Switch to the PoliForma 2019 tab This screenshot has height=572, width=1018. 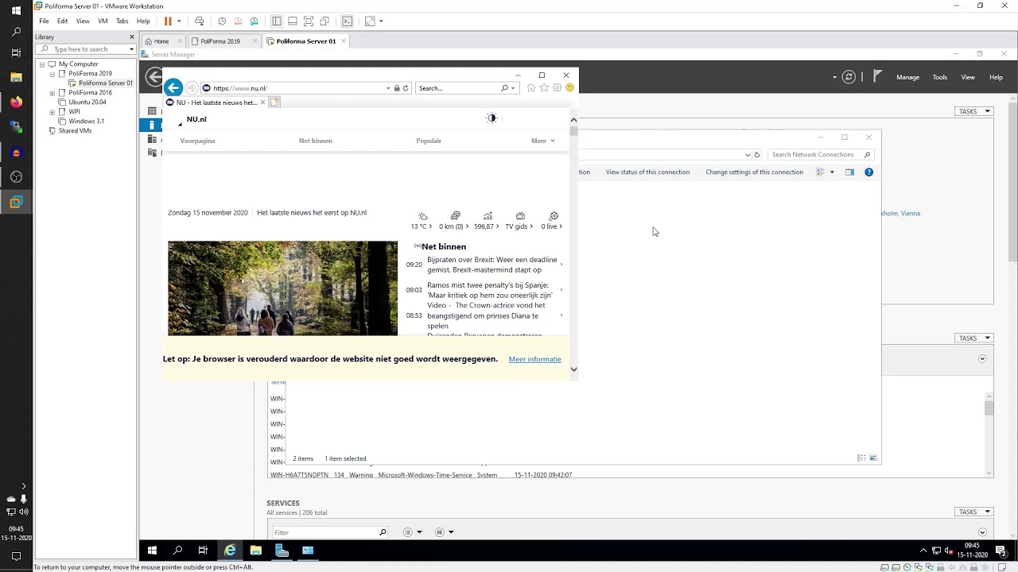pyautogui.click(x=220, y=41)
